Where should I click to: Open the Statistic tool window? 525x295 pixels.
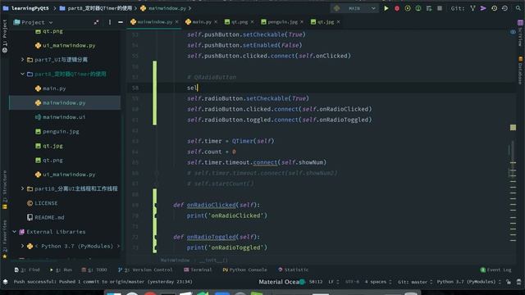(x=294, y=270)
